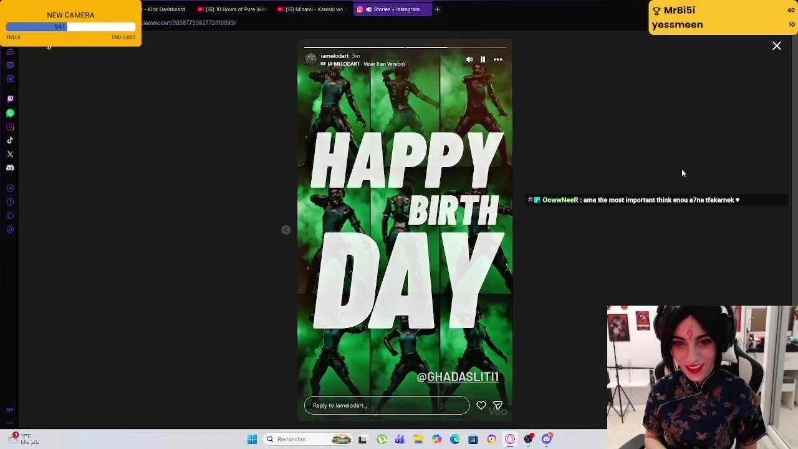This screenshot has height=449, width=798.
Task: Open File Explorer from the taskbar
Action: (x=418, y=440)
